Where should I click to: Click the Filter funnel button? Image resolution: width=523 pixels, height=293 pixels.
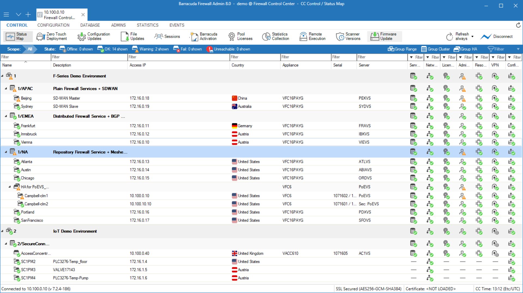(496, 49)
